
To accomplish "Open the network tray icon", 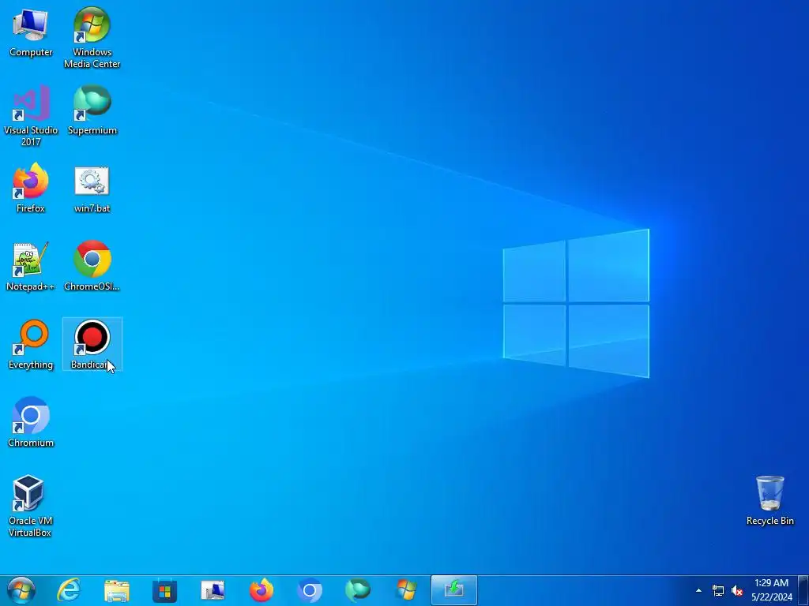I will click(x=717, y=590).
